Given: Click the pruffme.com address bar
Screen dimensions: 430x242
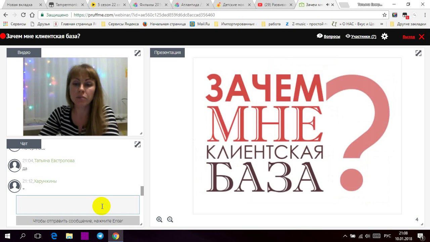Looking at the screenshot, I should pyautogui.click(x=213, y=15).
